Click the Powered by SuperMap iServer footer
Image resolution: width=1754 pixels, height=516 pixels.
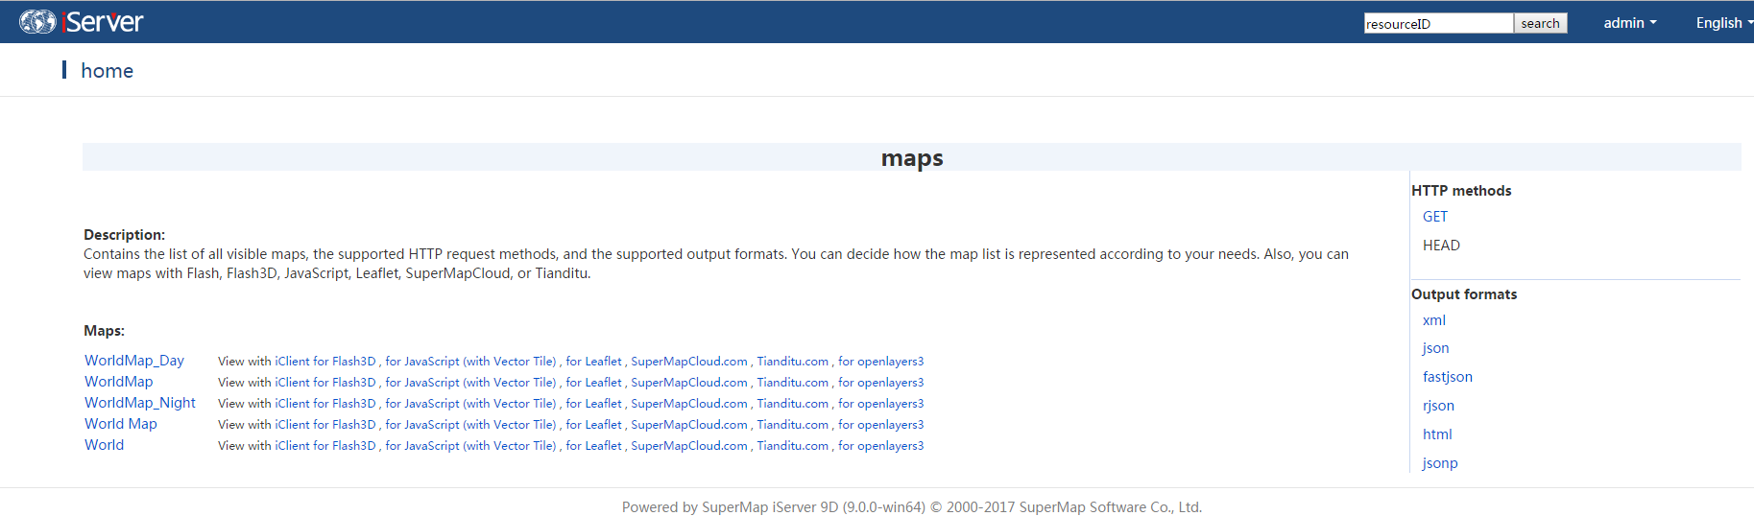click(912, 507)
